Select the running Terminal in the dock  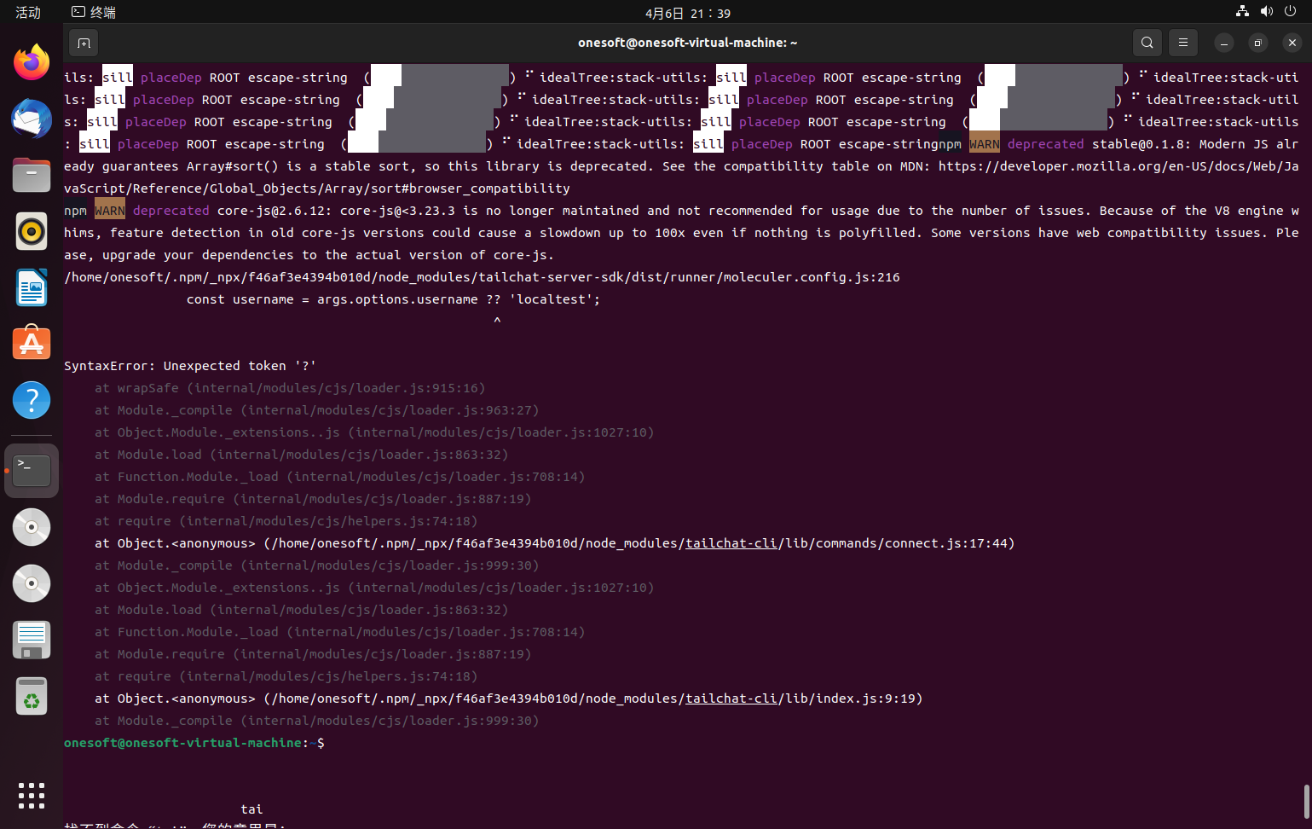click(31, 469)
